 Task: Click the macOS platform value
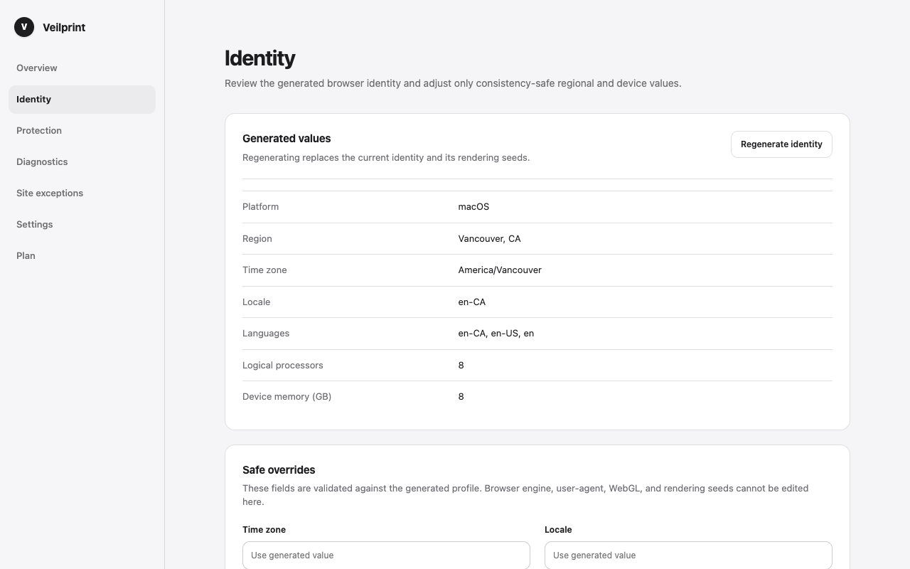473,207
